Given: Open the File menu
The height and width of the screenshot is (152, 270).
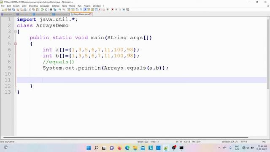Looking at the screenshot, I should point(3,6).
